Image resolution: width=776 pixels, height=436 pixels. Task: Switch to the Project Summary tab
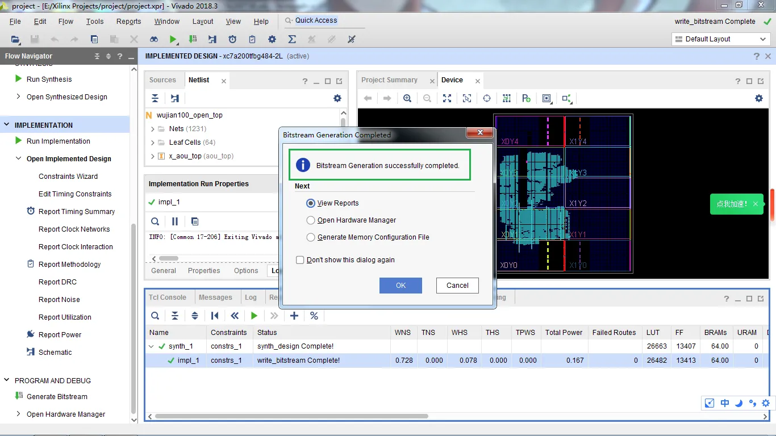[389, 80]
